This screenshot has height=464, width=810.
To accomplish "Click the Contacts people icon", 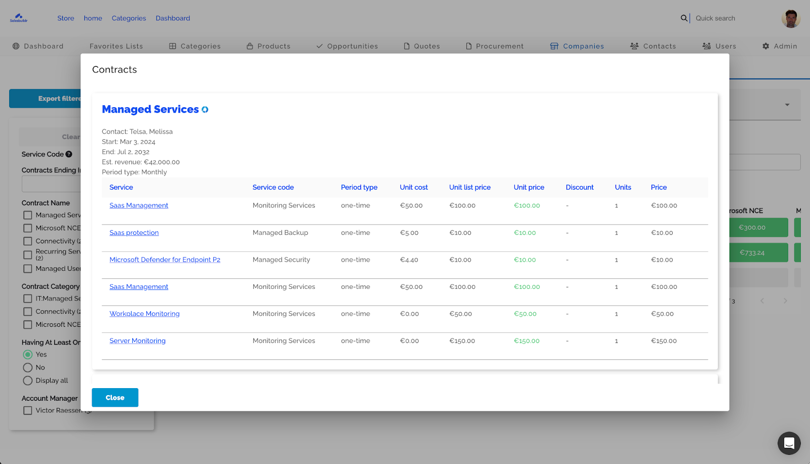I will pos(634,46).
